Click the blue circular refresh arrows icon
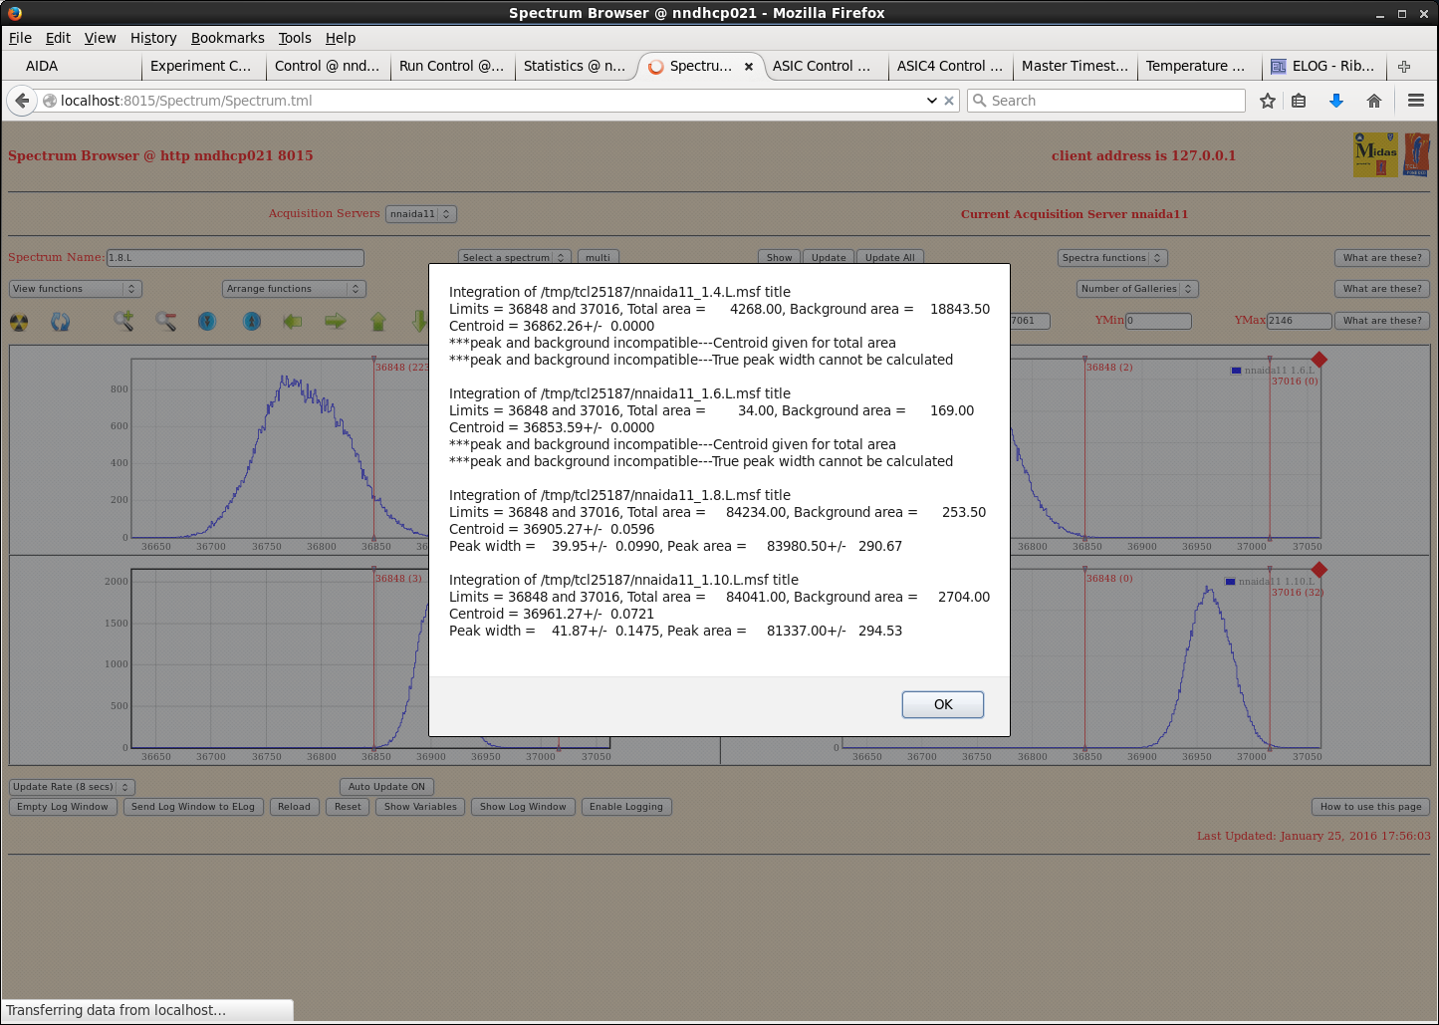The image size is (1439, 1025). point(61,322)
